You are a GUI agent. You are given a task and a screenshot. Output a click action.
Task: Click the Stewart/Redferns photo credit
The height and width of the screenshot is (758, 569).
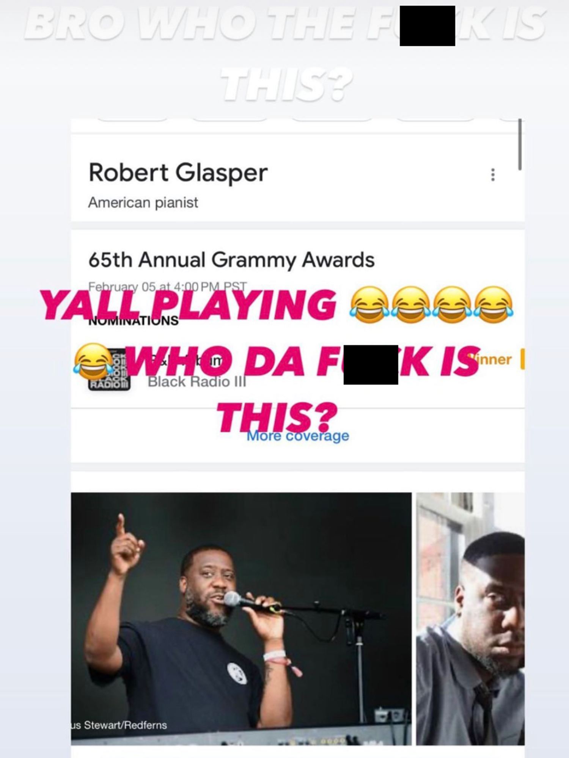tap(119, 725)
